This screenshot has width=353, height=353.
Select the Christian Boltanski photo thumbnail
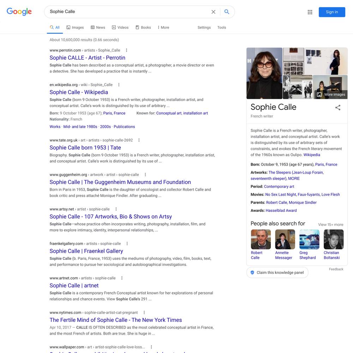[x=334, y=239]
